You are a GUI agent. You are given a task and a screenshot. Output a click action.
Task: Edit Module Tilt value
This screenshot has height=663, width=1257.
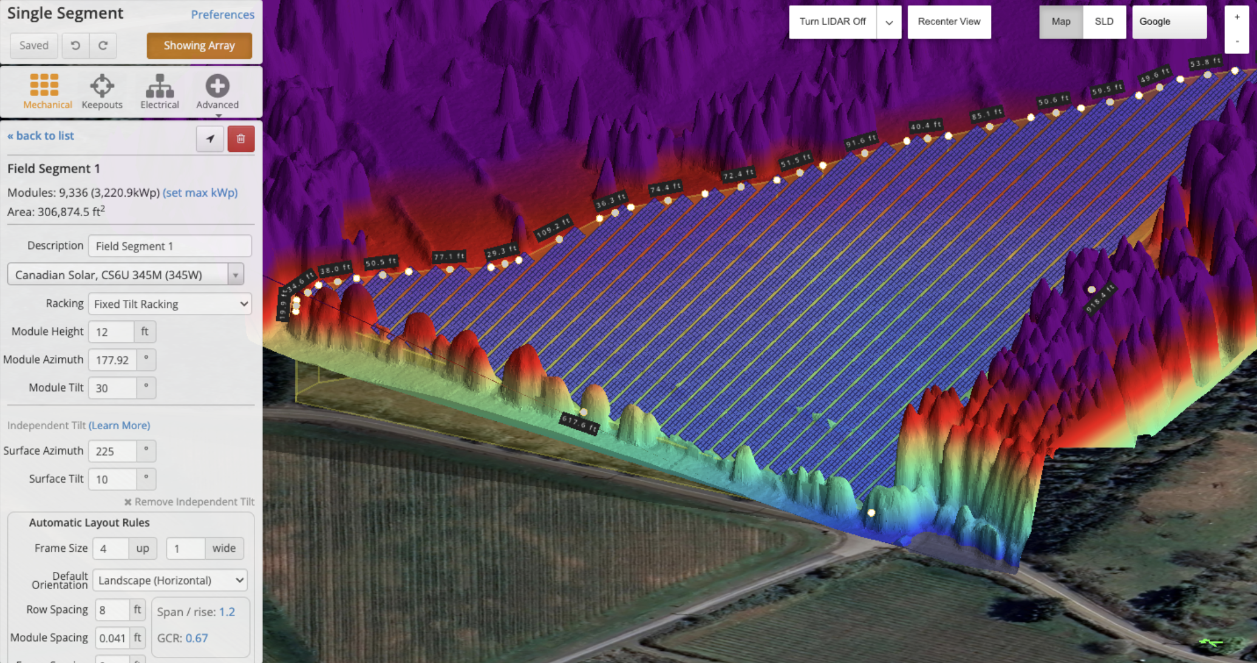pyautogui.click(x=113, y=388)
